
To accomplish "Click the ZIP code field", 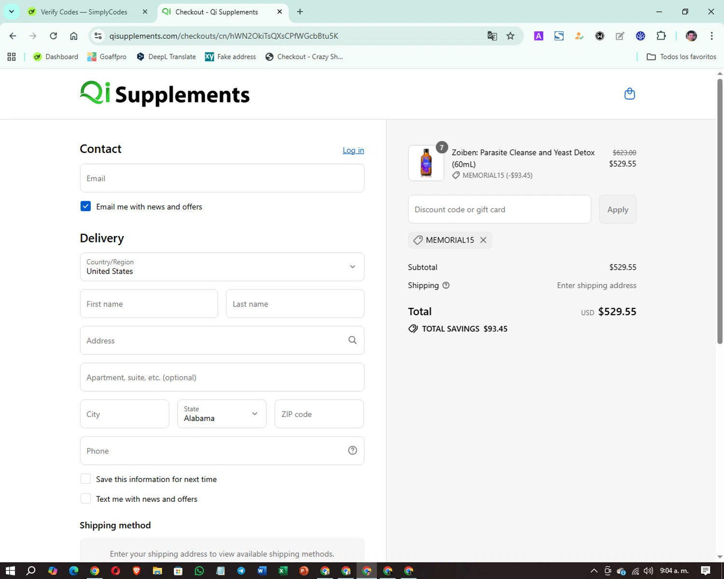I will tap(319, 414).
